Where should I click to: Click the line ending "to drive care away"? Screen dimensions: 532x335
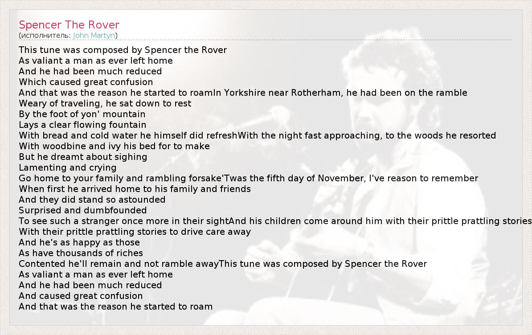(x=135, y=232)
